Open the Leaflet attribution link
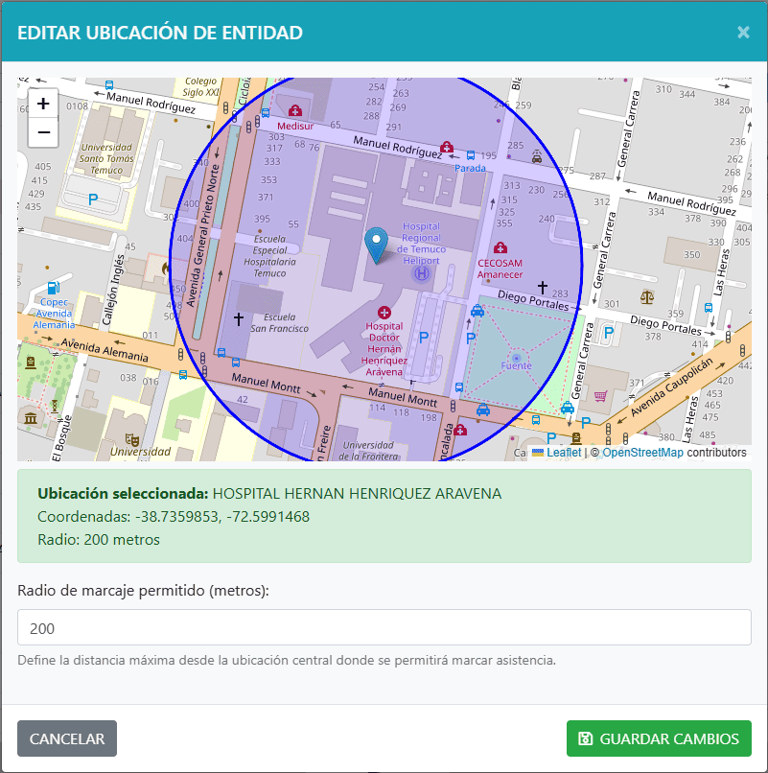The image size is (768, 773). pyautogui.click(x=564, y=453)
